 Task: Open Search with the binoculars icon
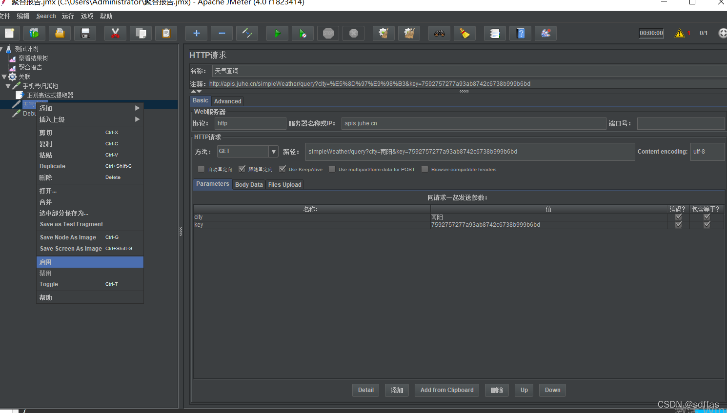[x=439, y=33]
